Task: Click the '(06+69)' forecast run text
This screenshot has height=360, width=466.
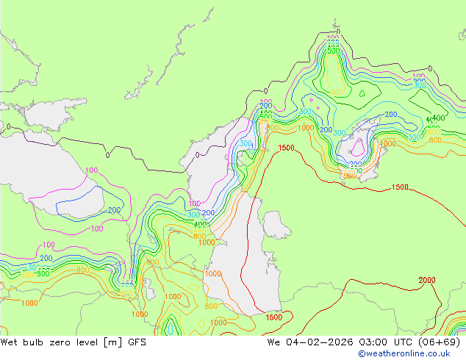Action: coord(440,342)
